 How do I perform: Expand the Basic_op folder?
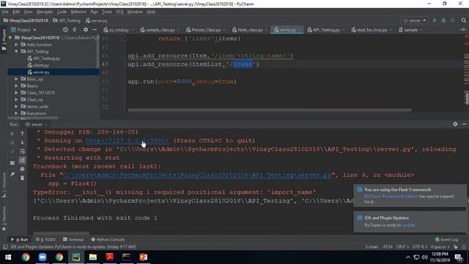[16, 79]
